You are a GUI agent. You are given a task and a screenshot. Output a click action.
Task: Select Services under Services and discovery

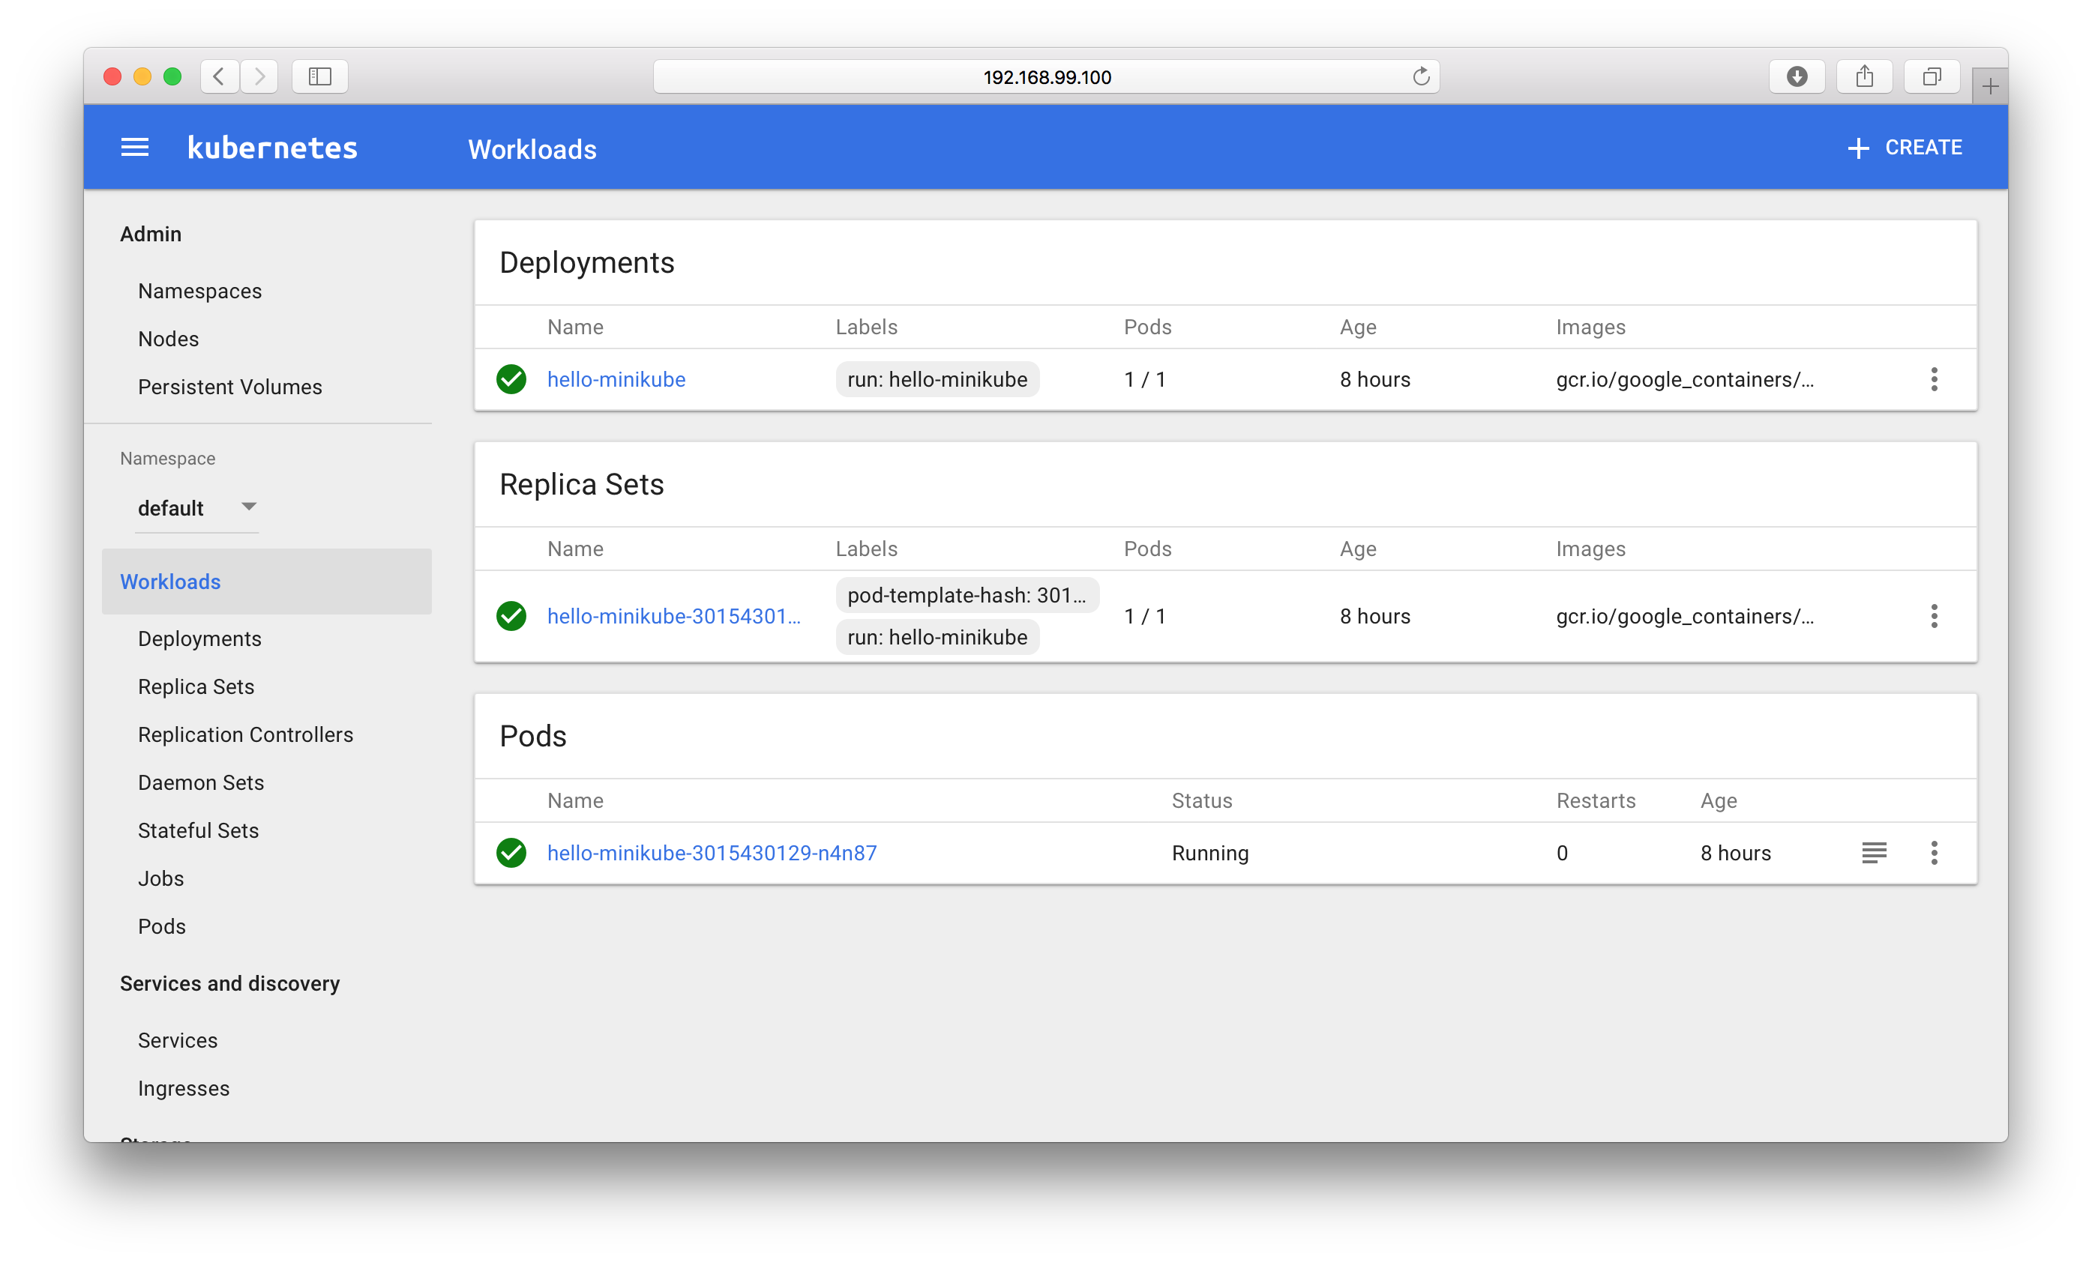[x=178, y=1039]
